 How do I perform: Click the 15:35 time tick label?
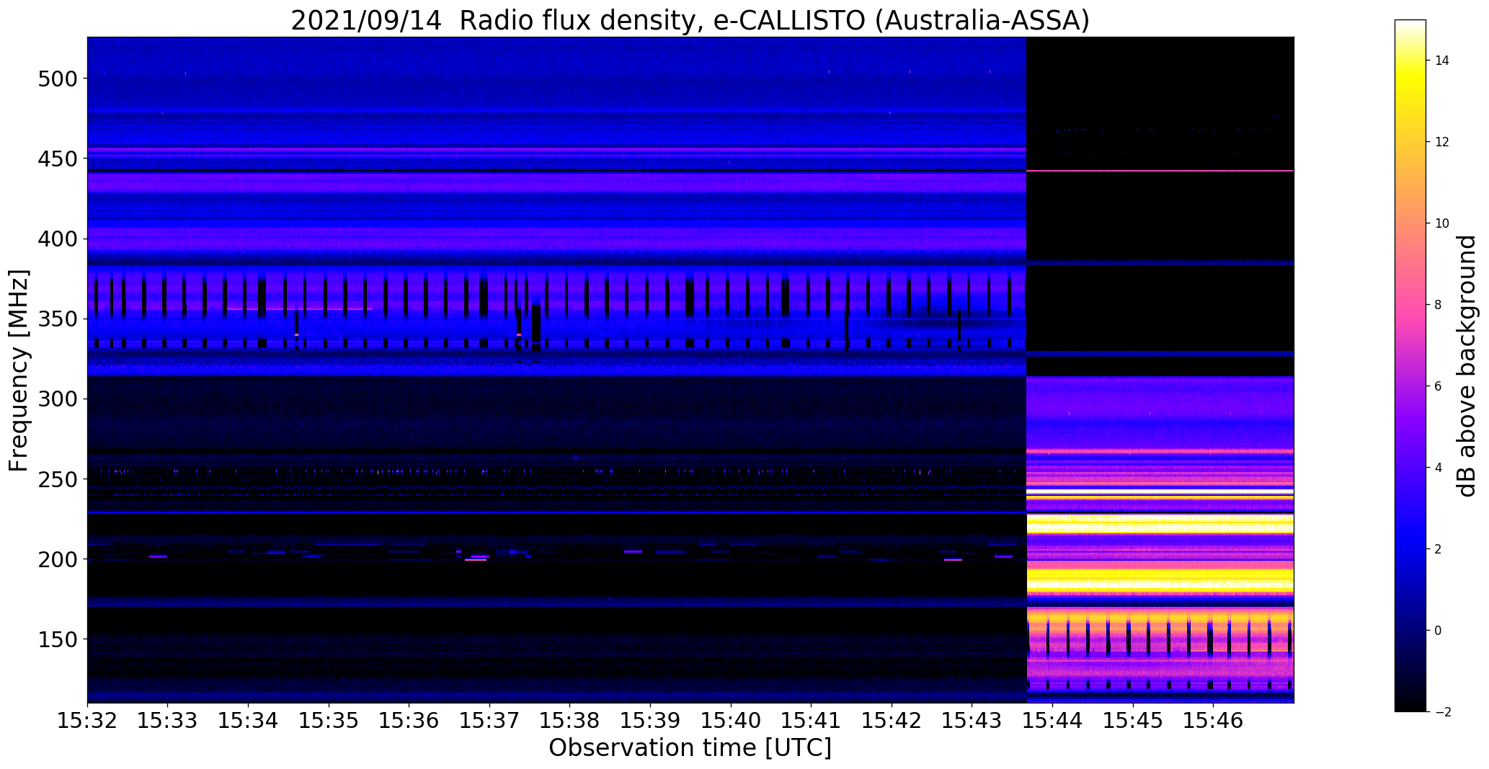click(329, 720)
